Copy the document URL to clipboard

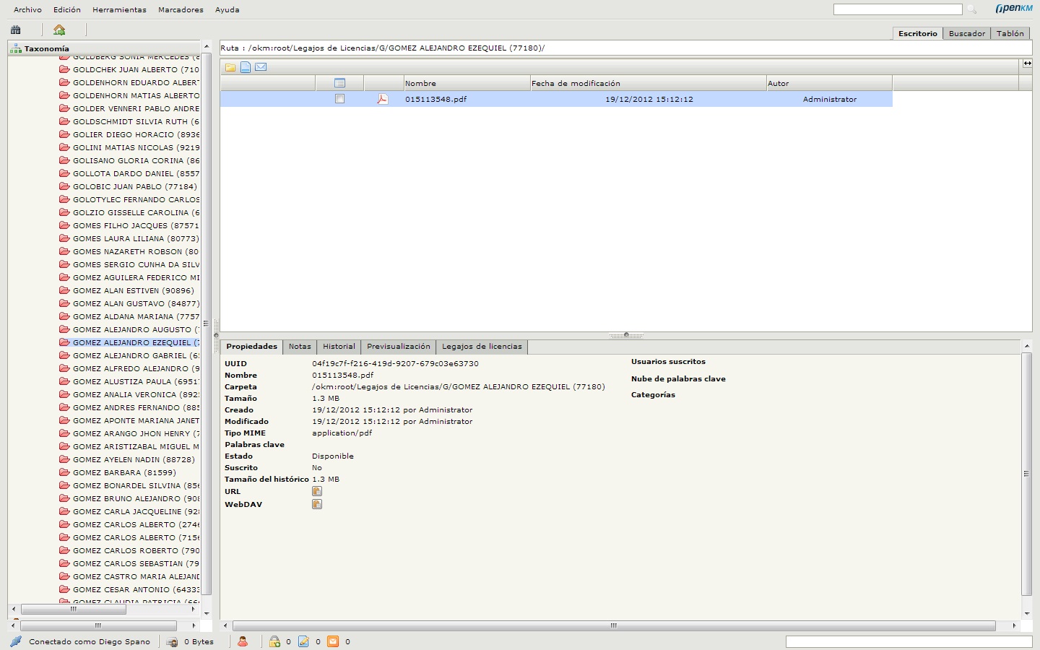pyautogui.click(x=316, y=491)
